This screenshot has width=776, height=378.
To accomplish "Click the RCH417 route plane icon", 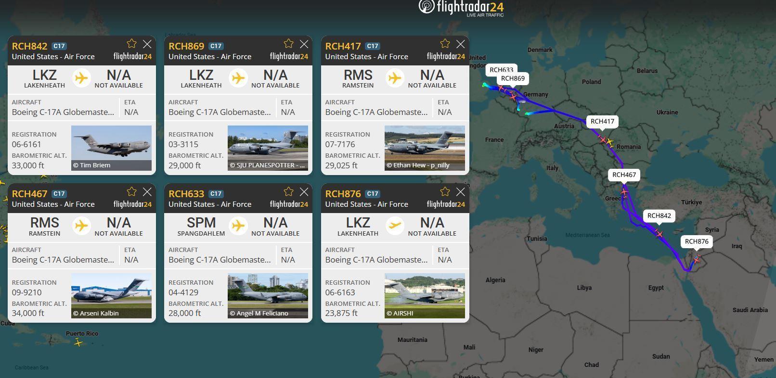I will click(395, 78).
